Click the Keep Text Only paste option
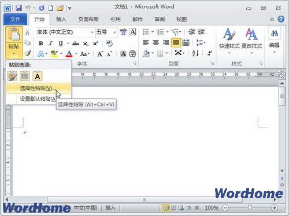Viewport: 289px width, 216px height. [x=38, y=76]
